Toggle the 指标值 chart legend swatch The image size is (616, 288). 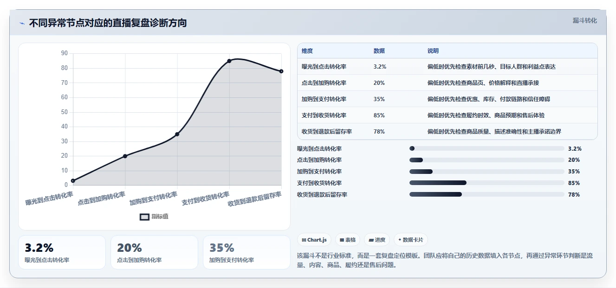pyautogui.click(x=144, y=217)
